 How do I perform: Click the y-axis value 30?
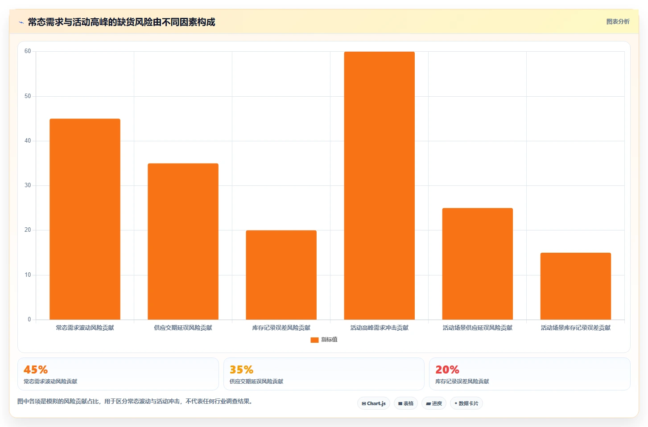(28, 185)
